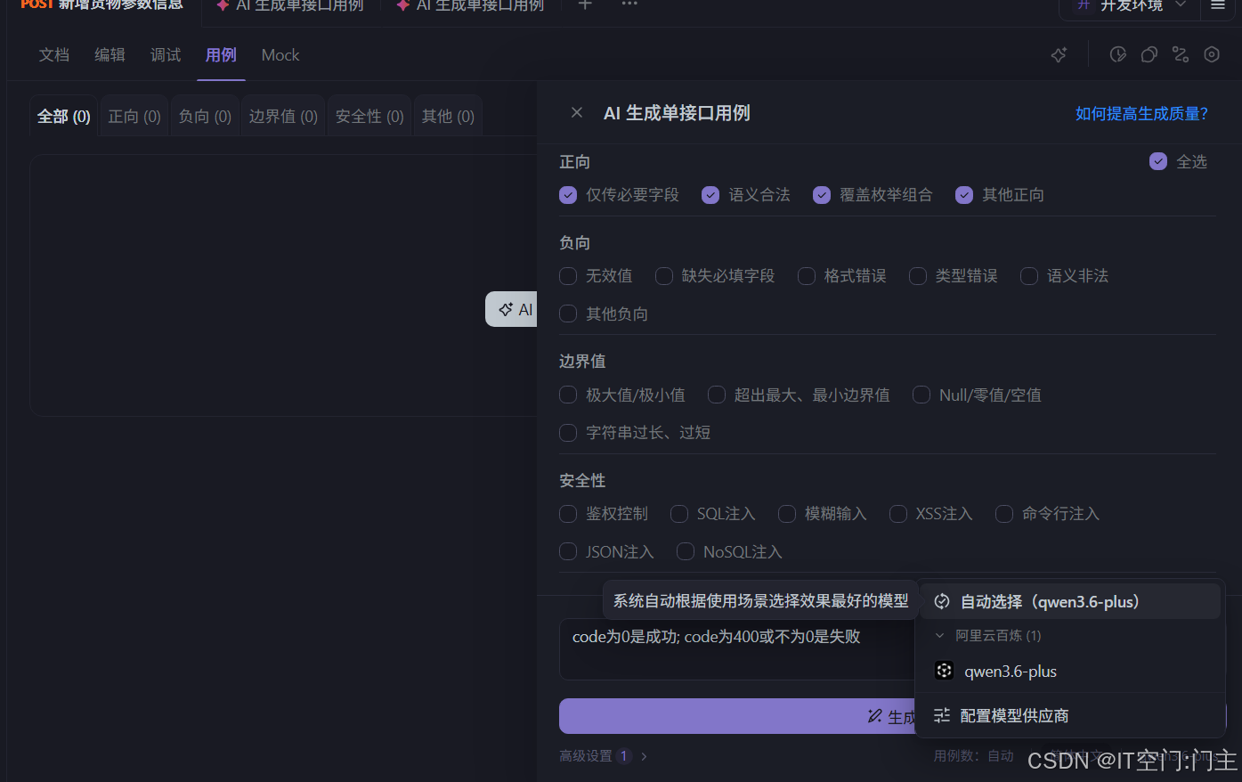Click the route nodes icon in top toolbar

tap(1181, 55)
